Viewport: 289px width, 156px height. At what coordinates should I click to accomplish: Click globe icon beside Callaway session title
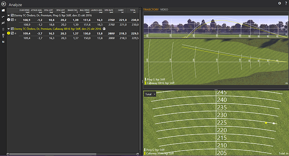[x=104, y=29]
